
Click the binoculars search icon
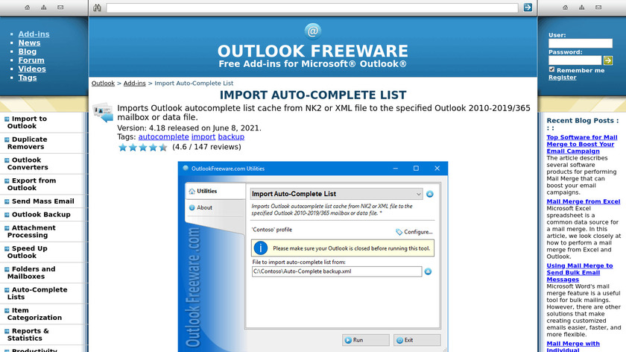pyautogui.click(x=97, y=7)
